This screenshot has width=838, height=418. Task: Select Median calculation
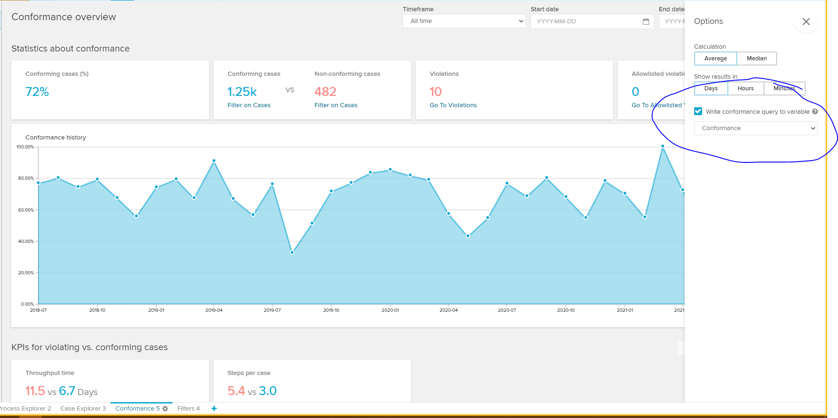point(757,59)
